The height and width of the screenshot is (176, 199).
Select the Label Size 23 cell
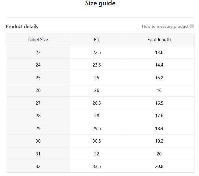click(38, 52)
